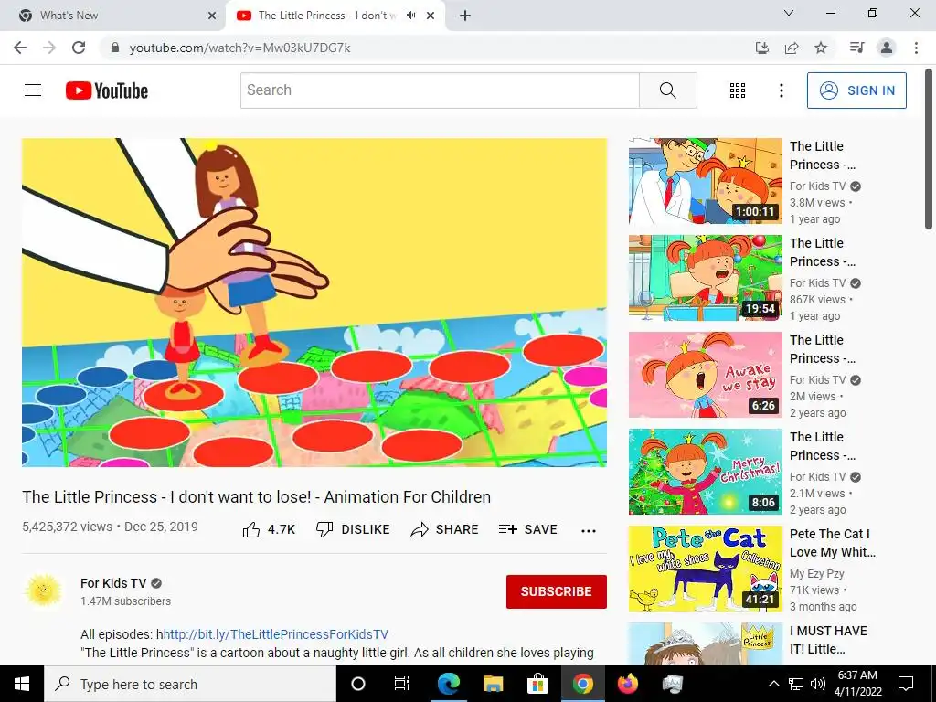Screen dimensions: 936x702
Task: Mute tab using the speaker icon
Action: pyautogui.click(x=410, y=16)
